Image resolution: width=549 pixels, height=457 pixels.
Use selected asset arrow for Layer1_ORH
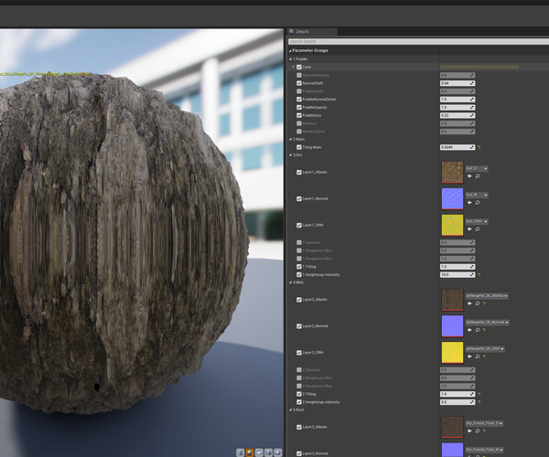coord(469,229)
